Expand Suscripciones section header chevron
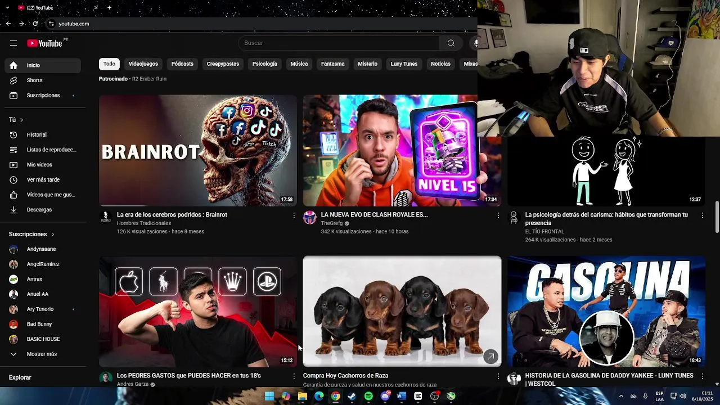The width and height of the screenshot is (720, 405). point(53,234)
